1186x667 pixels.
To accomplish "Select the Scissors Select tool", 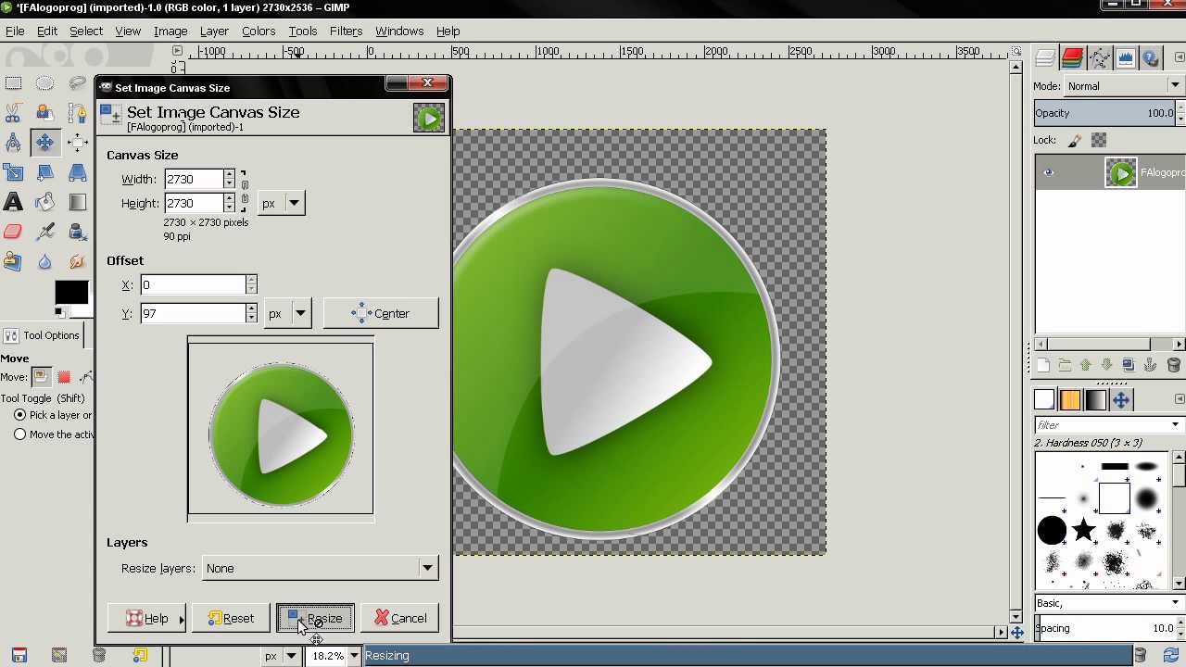I will tap(13, 113).
